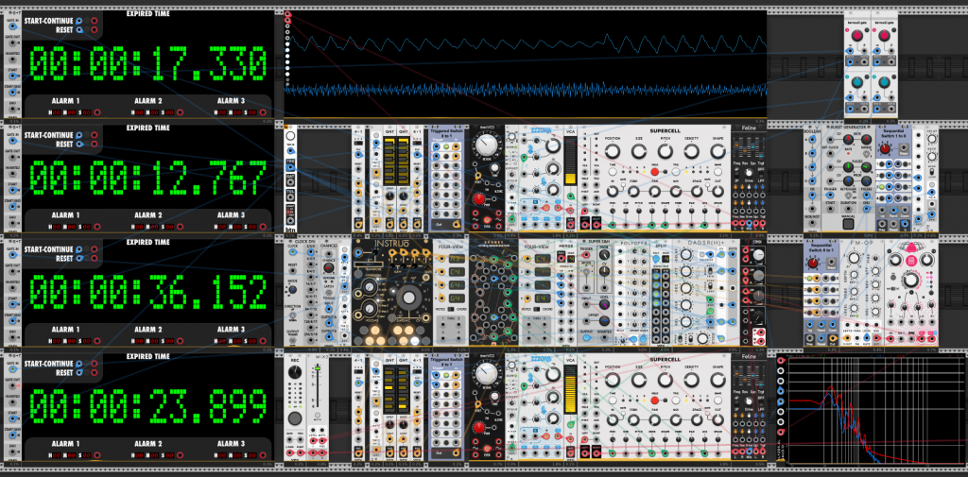Click red TRIGGER jack on SUPER S&H
This screenshot has height=477, width=968.
click(x=586, y=257)
